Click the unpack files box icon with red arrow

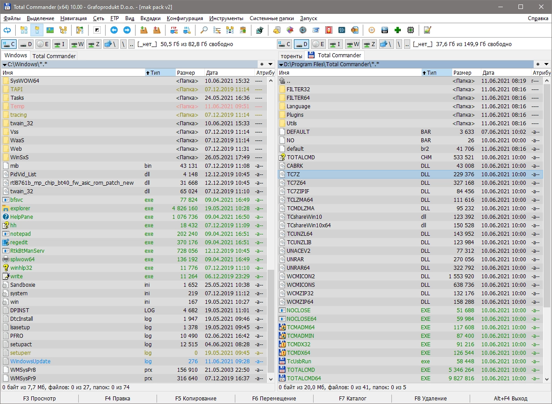tap(157, 30)
